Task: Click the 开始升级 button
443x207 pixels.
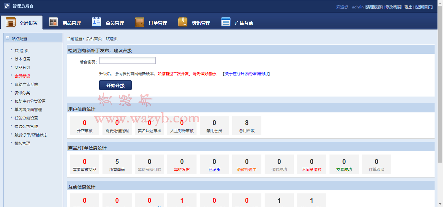Action: point(115,85)
